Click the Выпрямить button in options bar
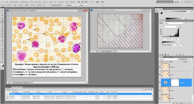Viewport: 194px width, 104px height. pos(69,5)
